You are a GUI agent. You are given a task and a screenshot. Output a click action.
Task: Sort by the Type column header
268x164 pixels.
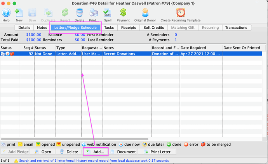click(x=68, y=48)
